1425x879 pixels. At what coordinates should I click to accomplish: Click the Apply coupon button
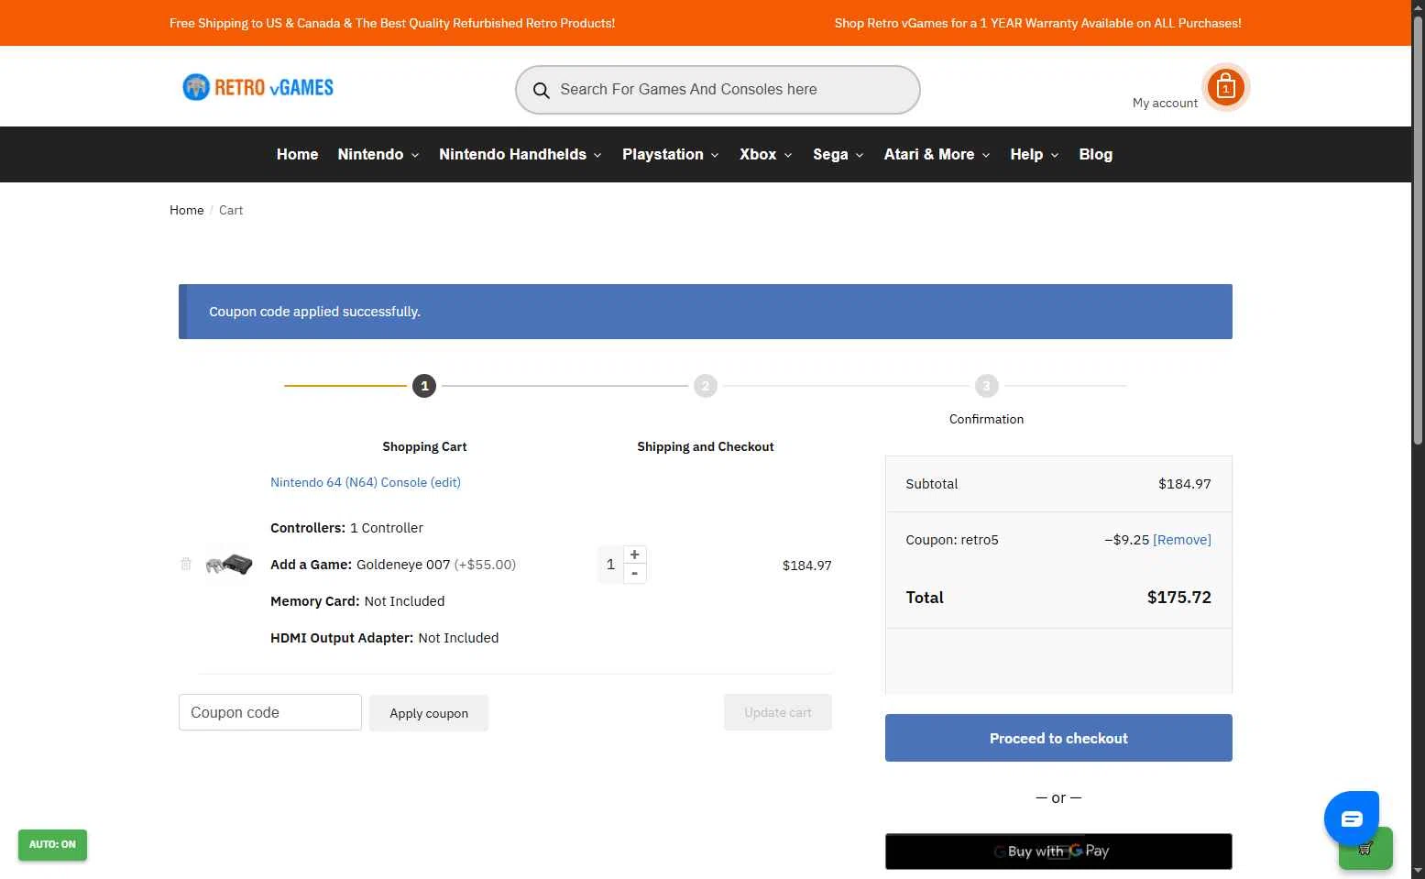coord(429,713)
